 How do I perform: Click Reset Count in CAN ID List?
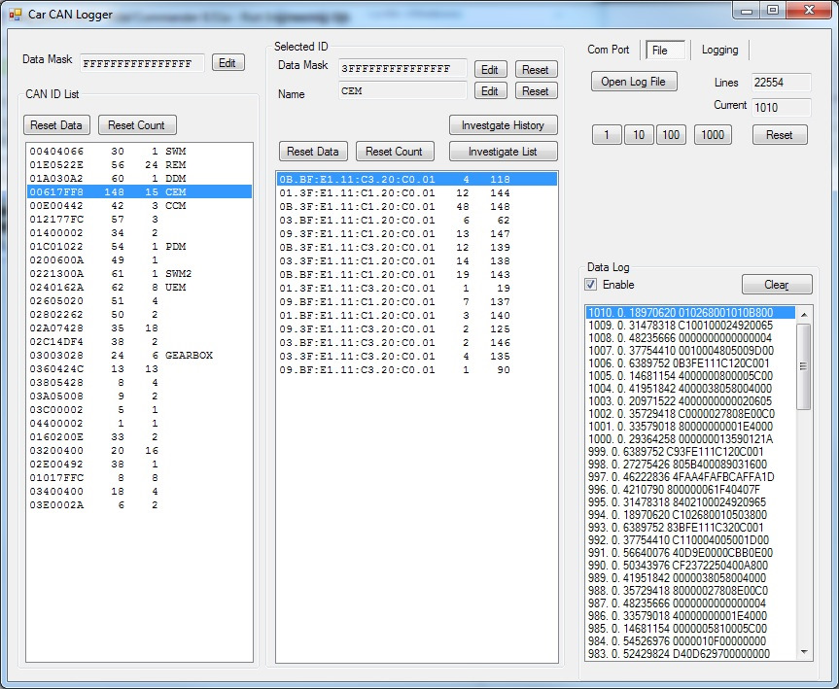click(x=137, y=125)
